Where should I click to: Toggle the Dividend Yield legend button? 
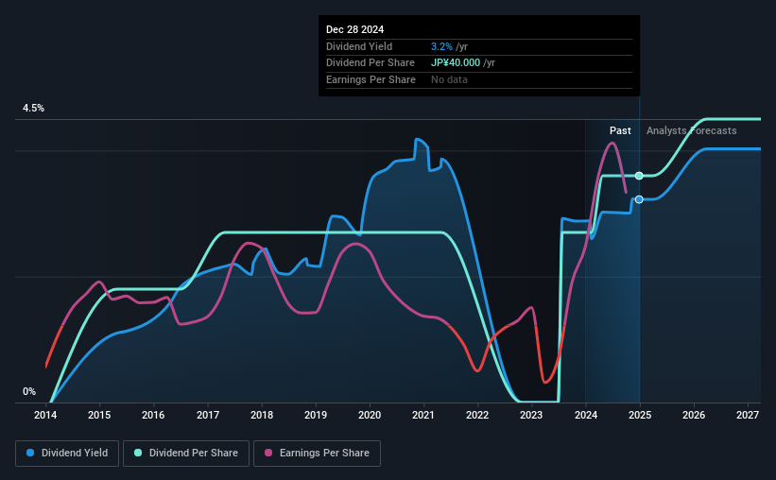67,454
